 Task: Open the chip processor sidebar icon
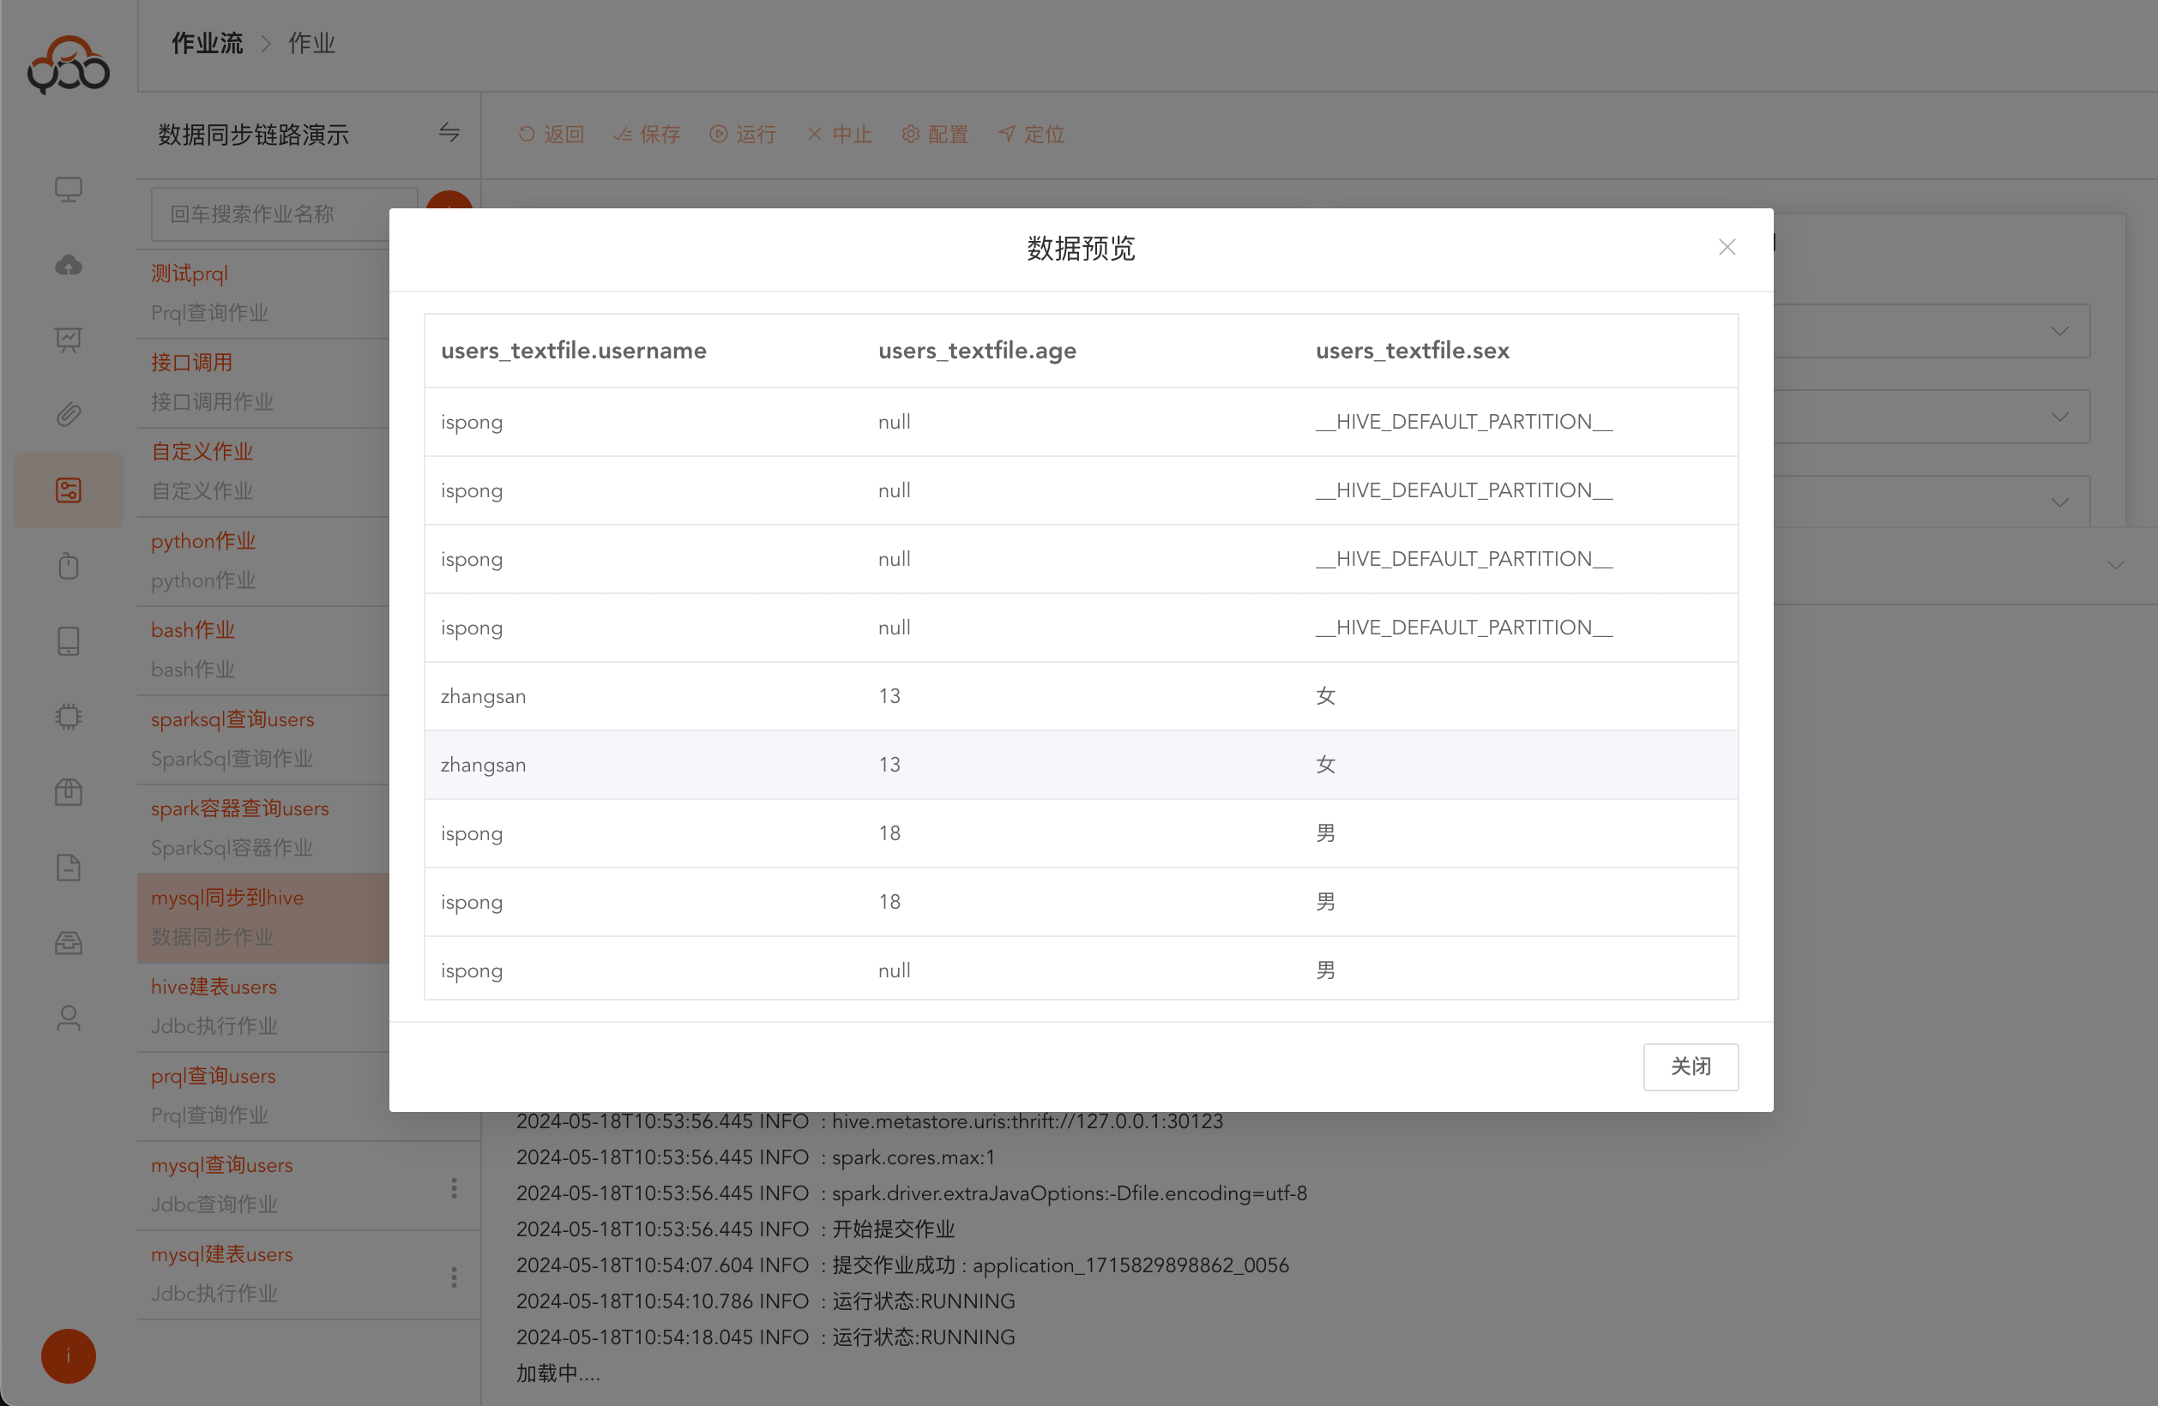pos(69,717)
